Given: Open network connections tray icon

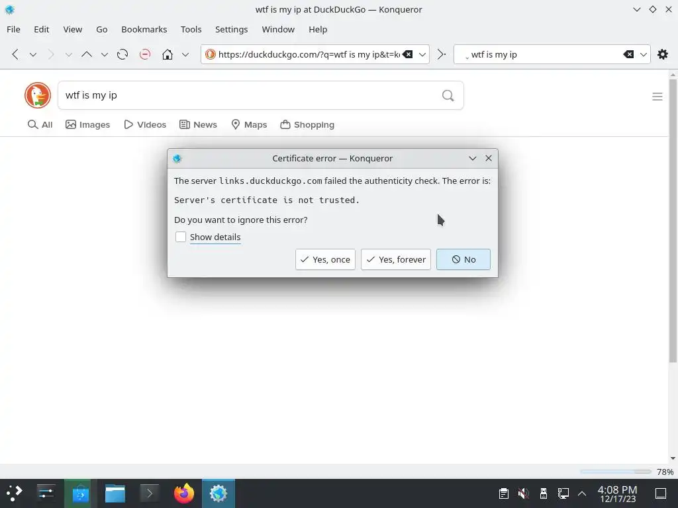Looking at the screenshot, I should 563,493.
